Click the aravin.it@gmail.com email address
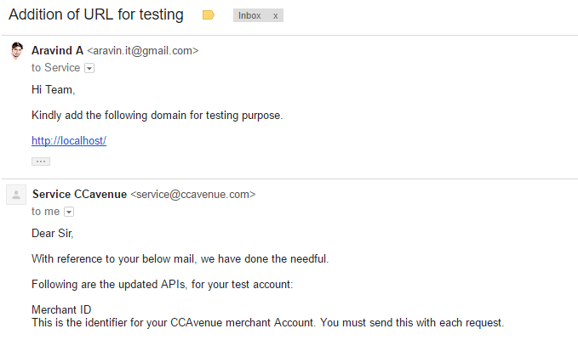This screenshot has width=578, height=340. [143, 50]
